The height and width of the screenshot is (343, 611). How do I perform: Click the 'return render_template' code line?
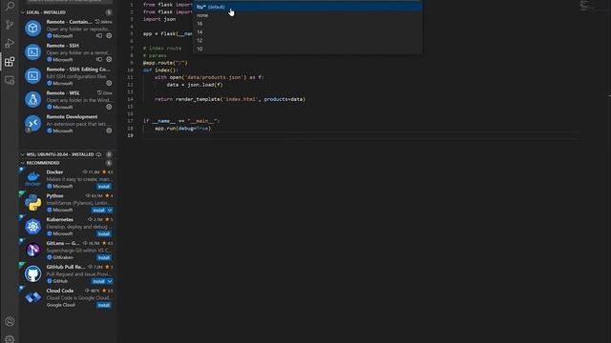[230, 99]
